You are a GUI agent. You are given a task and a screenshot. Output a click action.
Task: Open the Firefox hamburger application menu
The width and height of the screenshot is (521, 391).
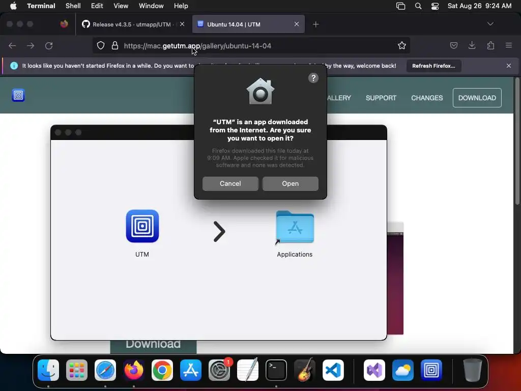click(x=509, y=45)
